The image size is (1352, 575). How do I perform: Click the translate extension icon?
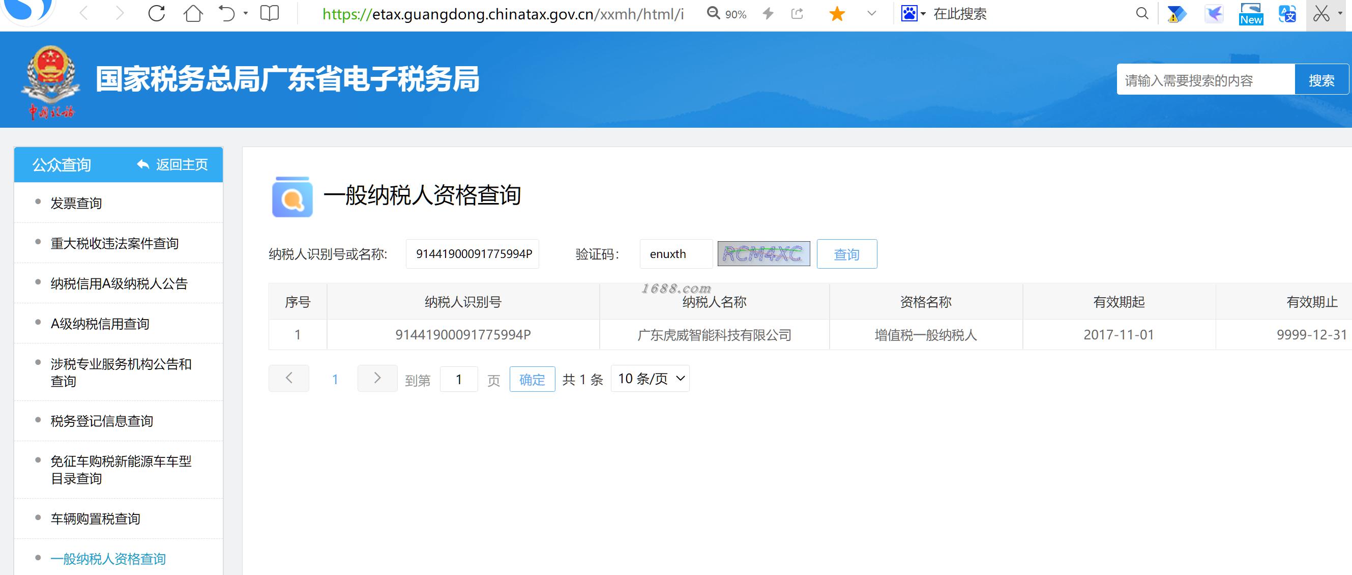(x=1287, y=14)
